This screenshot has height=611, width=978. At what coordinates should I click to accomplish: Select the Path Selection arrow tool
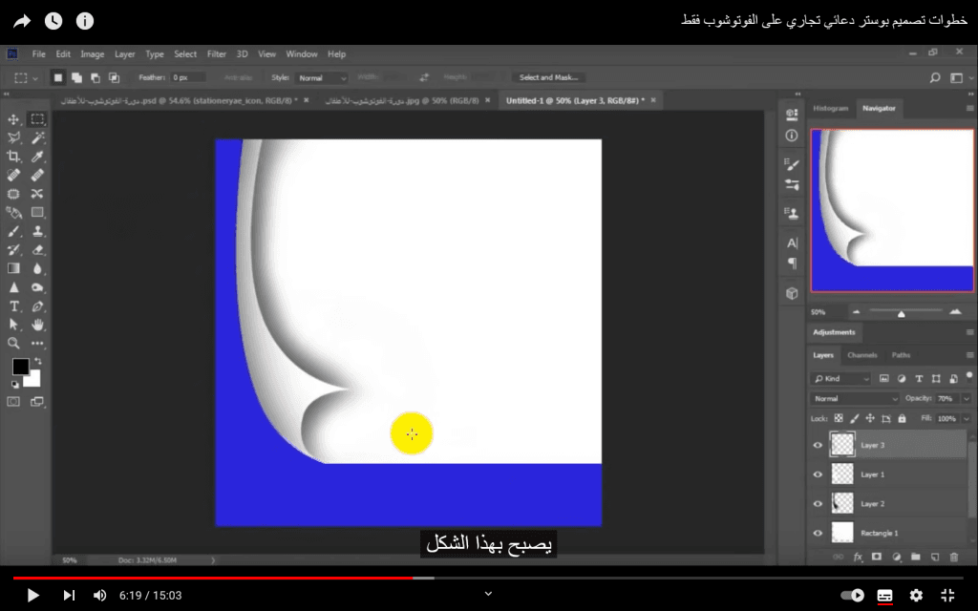click(x=13, y=325)
